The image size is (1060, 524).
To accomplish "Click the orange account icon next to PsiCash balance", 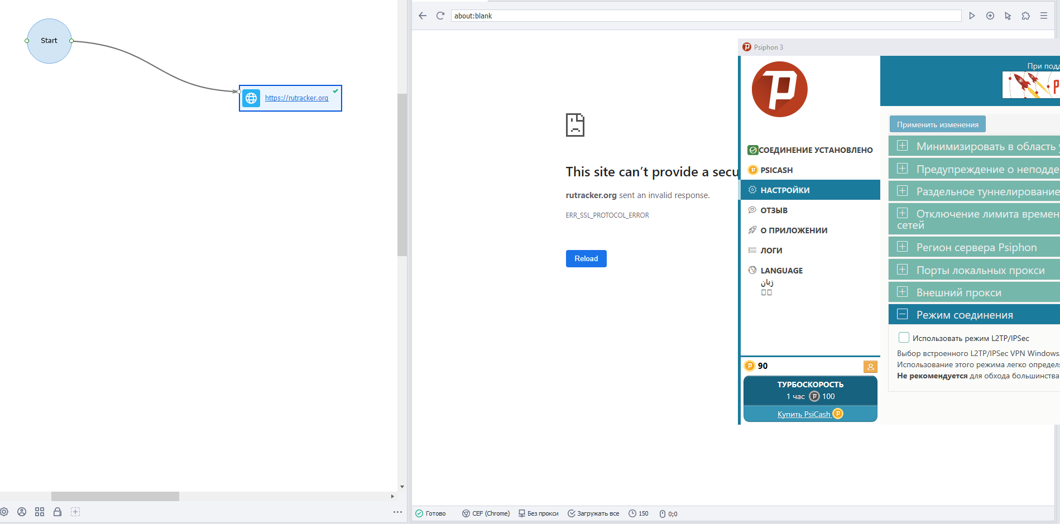I will 870,367.
